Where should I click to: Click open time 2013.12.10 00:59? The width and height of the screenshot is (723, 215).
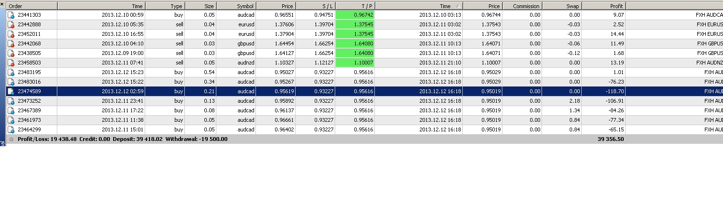click(x=123, y=15)
